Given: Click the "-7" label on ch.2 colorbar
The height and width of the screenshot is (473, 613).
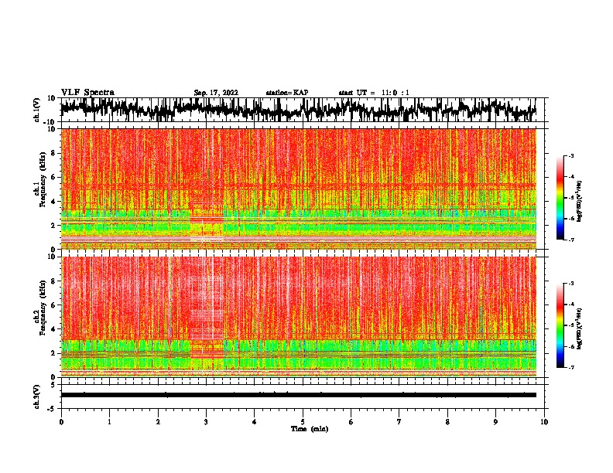Looking at the screenshot, I should click(570, 368).
